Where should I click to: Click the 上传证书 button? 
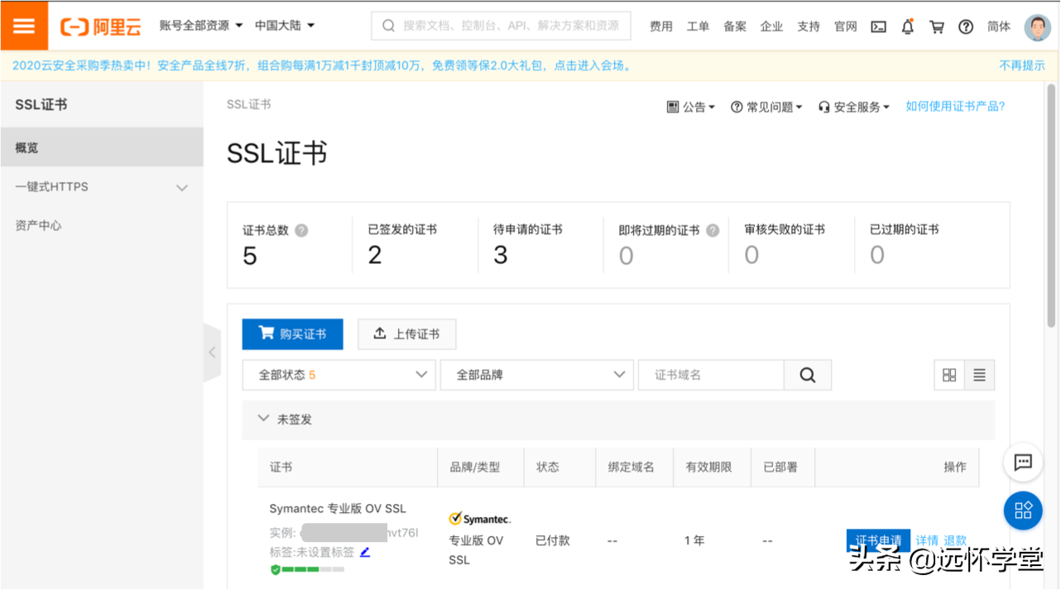[406, 334]
